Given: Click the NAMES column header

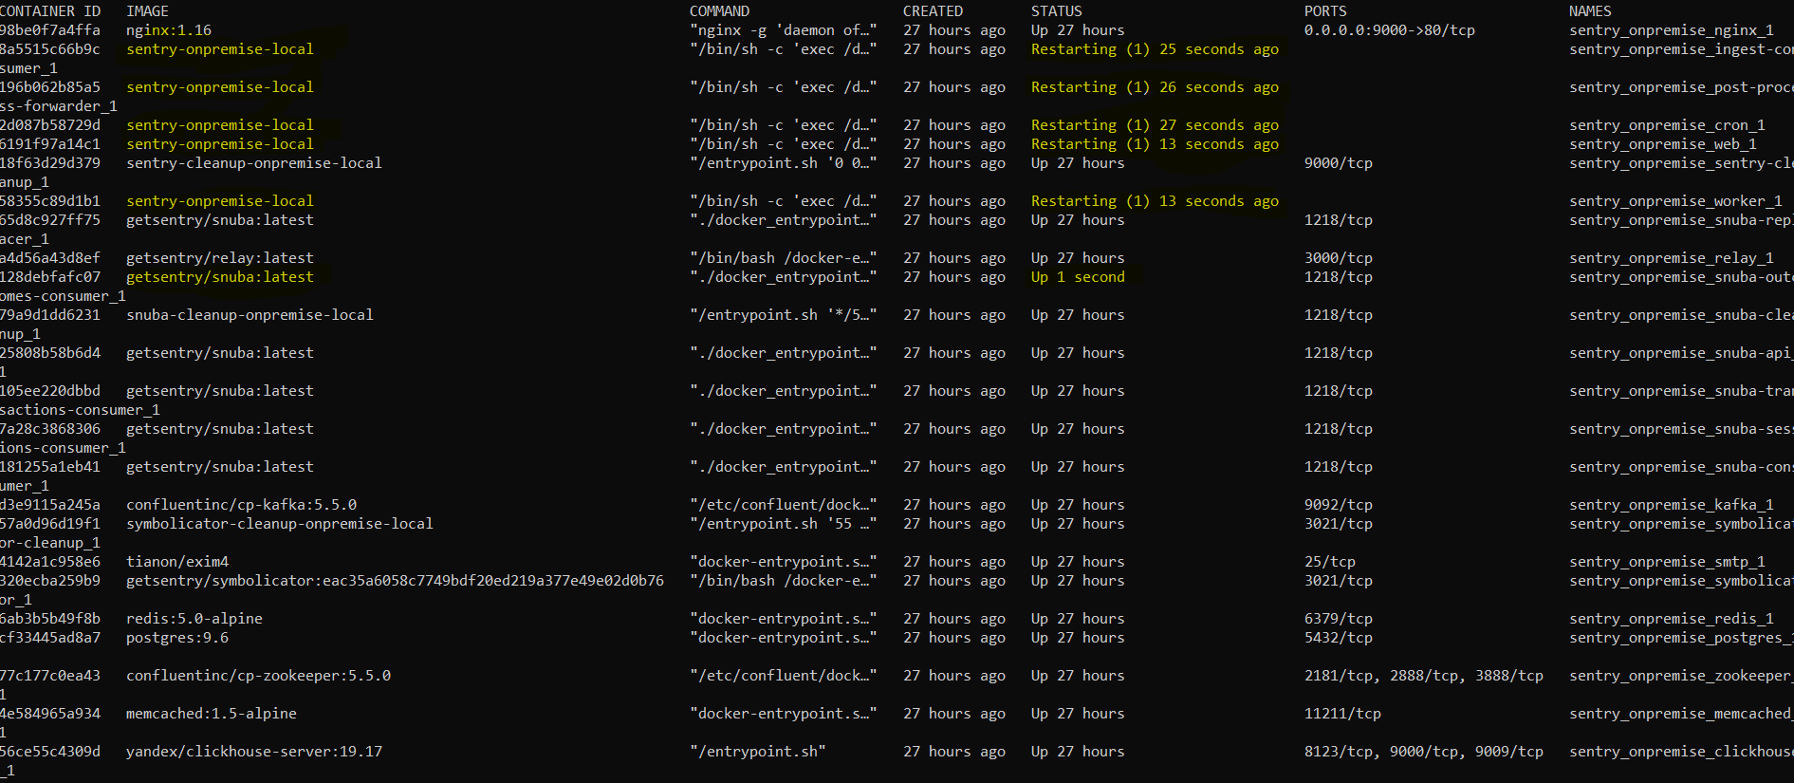Looking at the screenshot, I should (1590, 11).
